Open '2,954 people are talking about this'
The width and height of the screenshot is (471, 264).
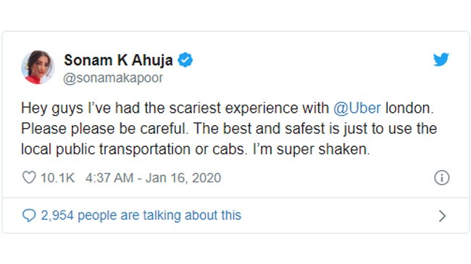pos(141,216)
